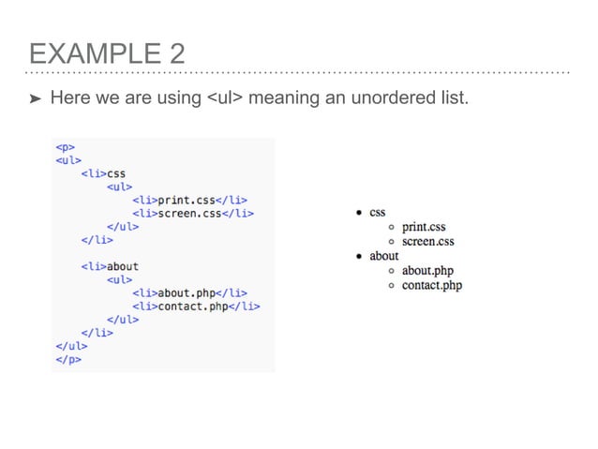598x449 pixels.
Task: Click the <li>about code line
Action: [x=110, y=266]
